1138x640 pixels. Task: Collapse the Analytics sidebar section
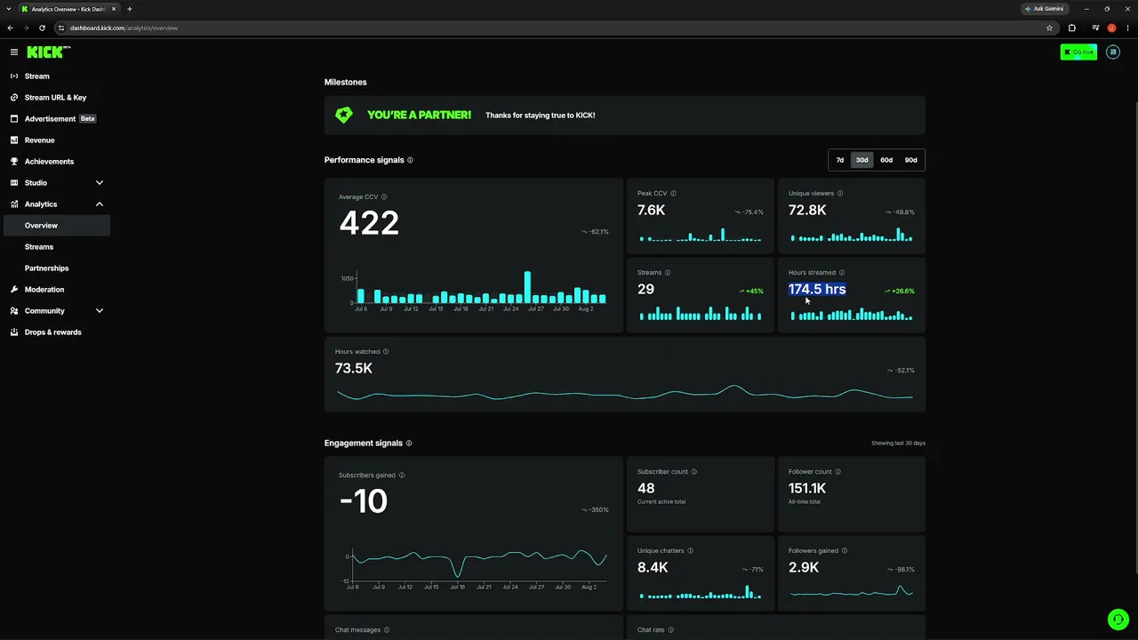[100, 204]
